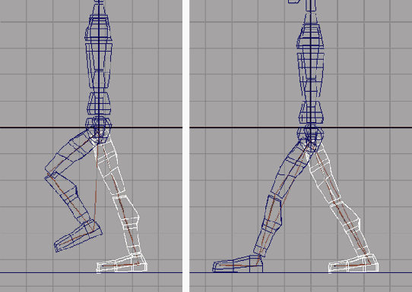Select the pelvis of the left viewport biped
The image size is (412, 292).
click(99, 129)
